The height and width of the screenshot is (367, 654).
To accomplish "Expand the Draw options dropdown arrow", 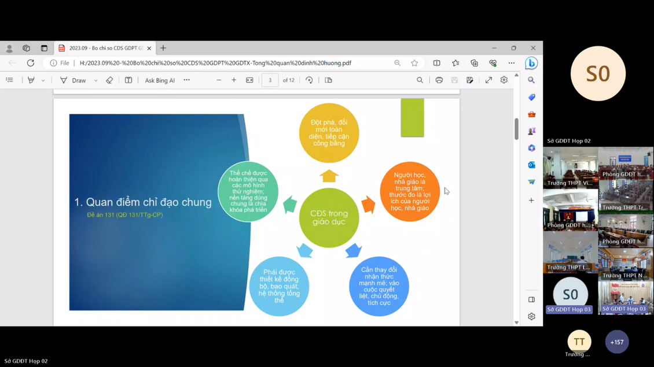I will [95, 81].
